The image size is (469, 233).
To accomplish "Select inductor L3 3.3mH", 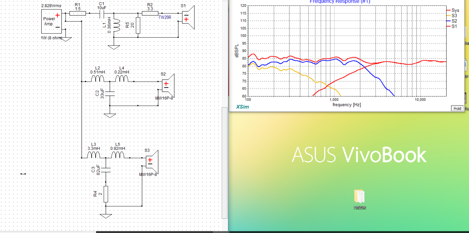I will (94, 155).
